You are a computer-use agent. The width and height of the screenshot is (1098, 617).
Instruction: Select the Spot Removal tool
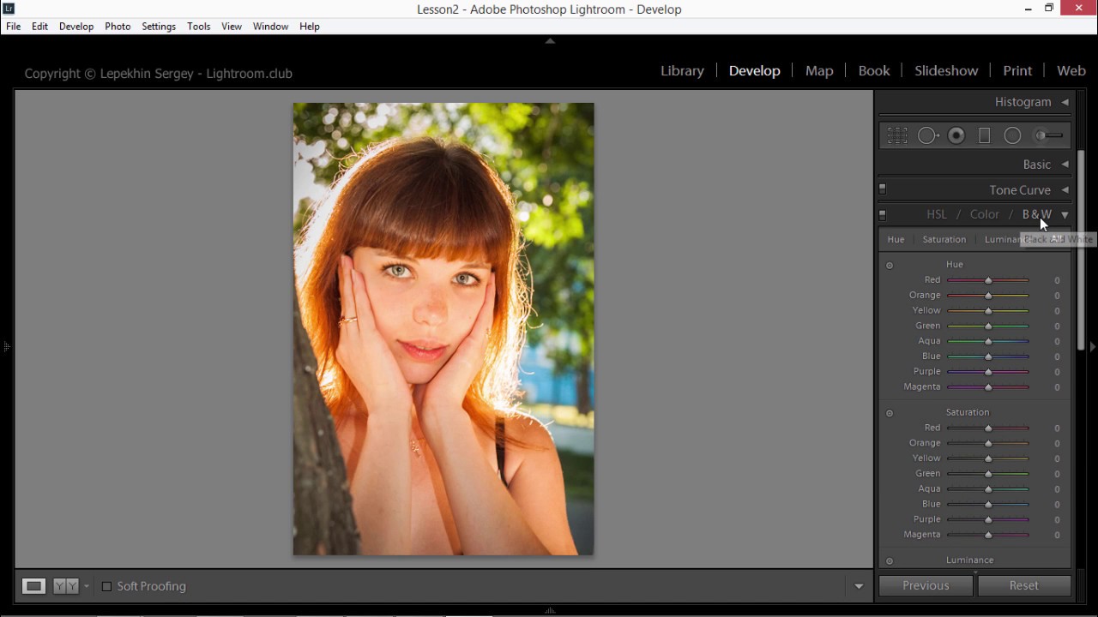928,135
